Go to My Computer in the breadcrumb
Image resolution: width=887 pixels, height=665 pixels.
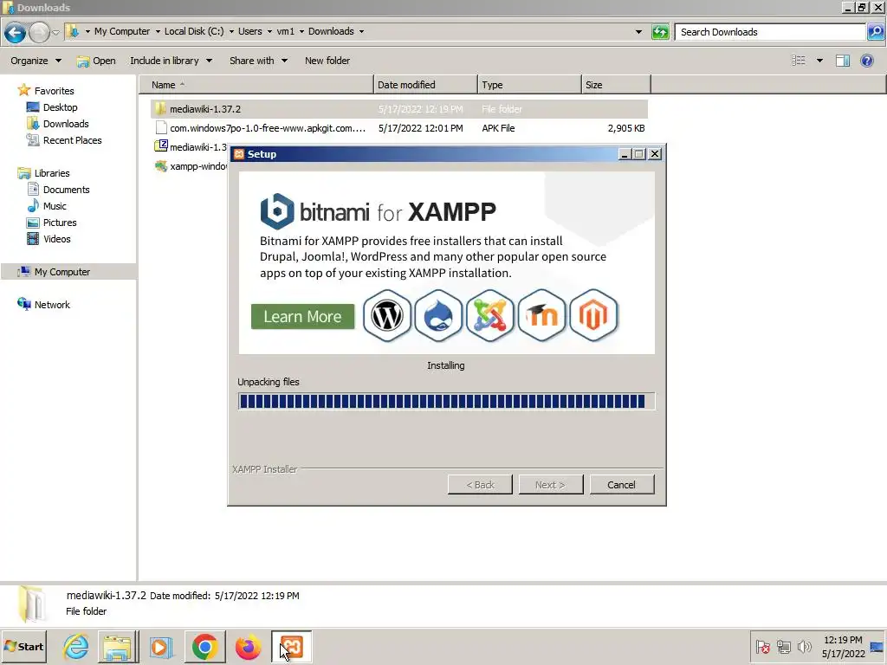coord(121,32)
